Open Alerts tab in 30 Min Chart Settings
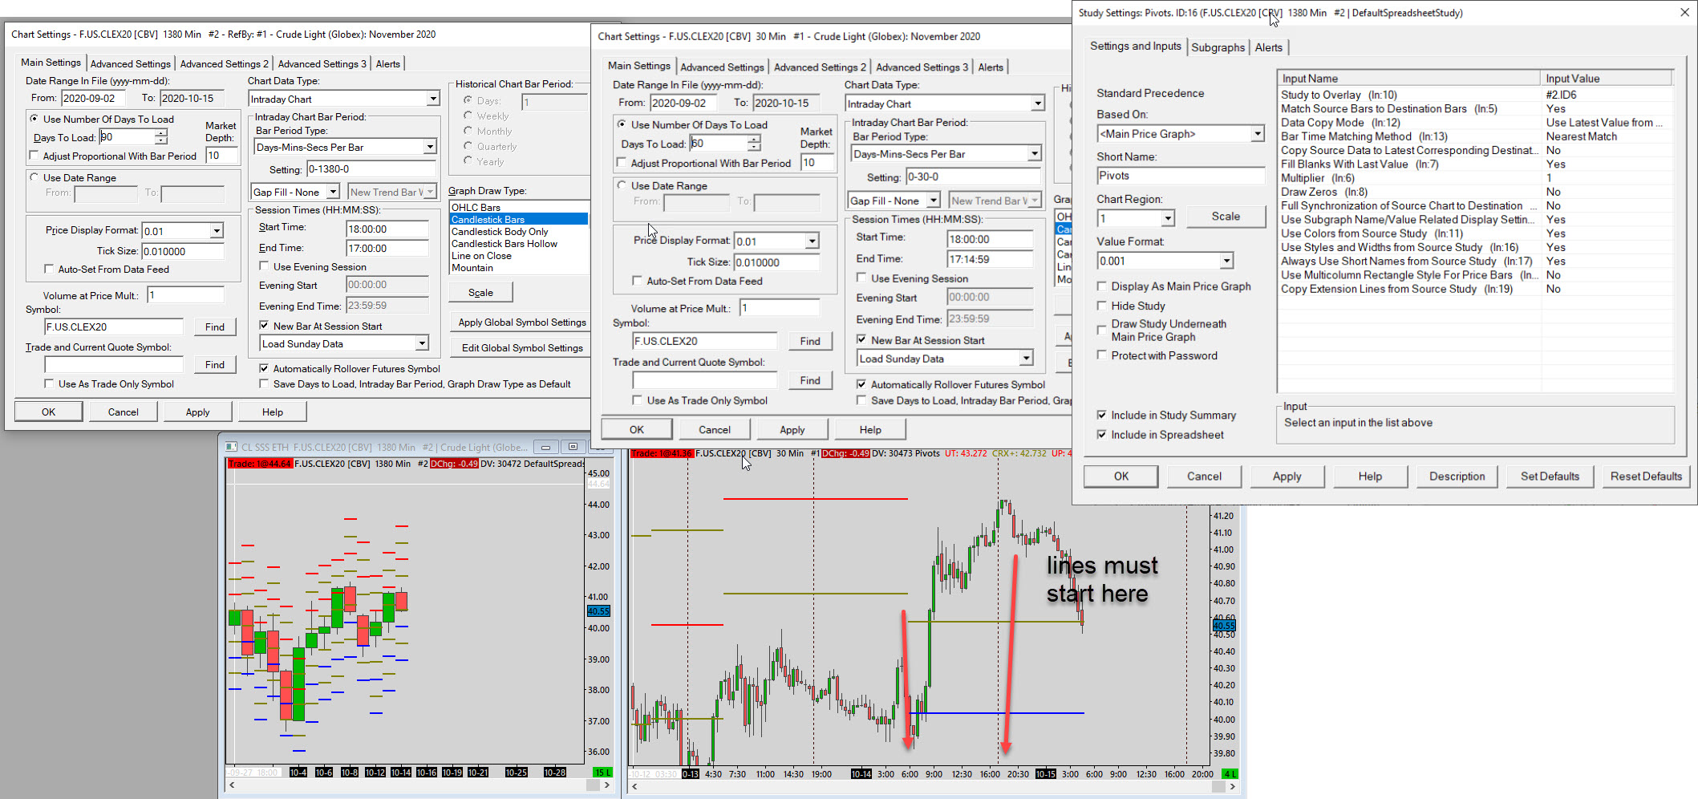1698x799 pixels. coord(991,67)
